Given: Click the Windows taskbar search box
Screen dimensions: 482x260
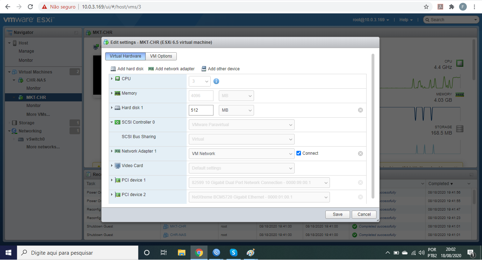Looking at the screenshot, I should click(78, 253).
